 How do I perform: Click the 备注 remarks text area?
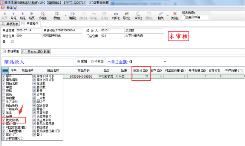(90, 43)
